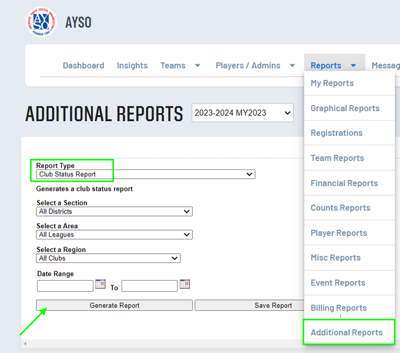Click the Date Range start input field

pyautogui.click(x=65, y=286)
